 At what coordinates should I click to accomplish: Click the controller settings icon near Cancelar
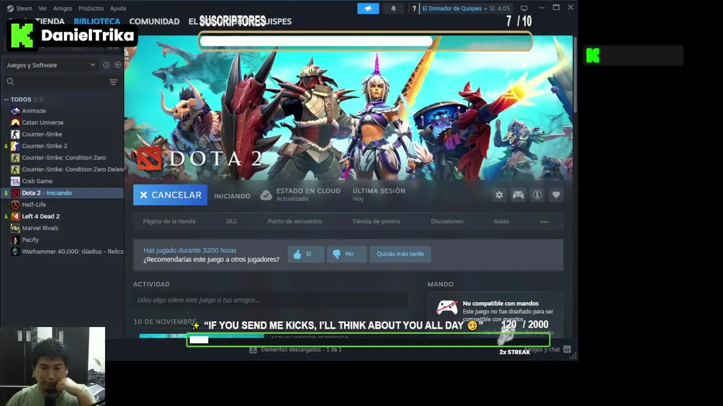pyautogui.click(x=518, y=195)
